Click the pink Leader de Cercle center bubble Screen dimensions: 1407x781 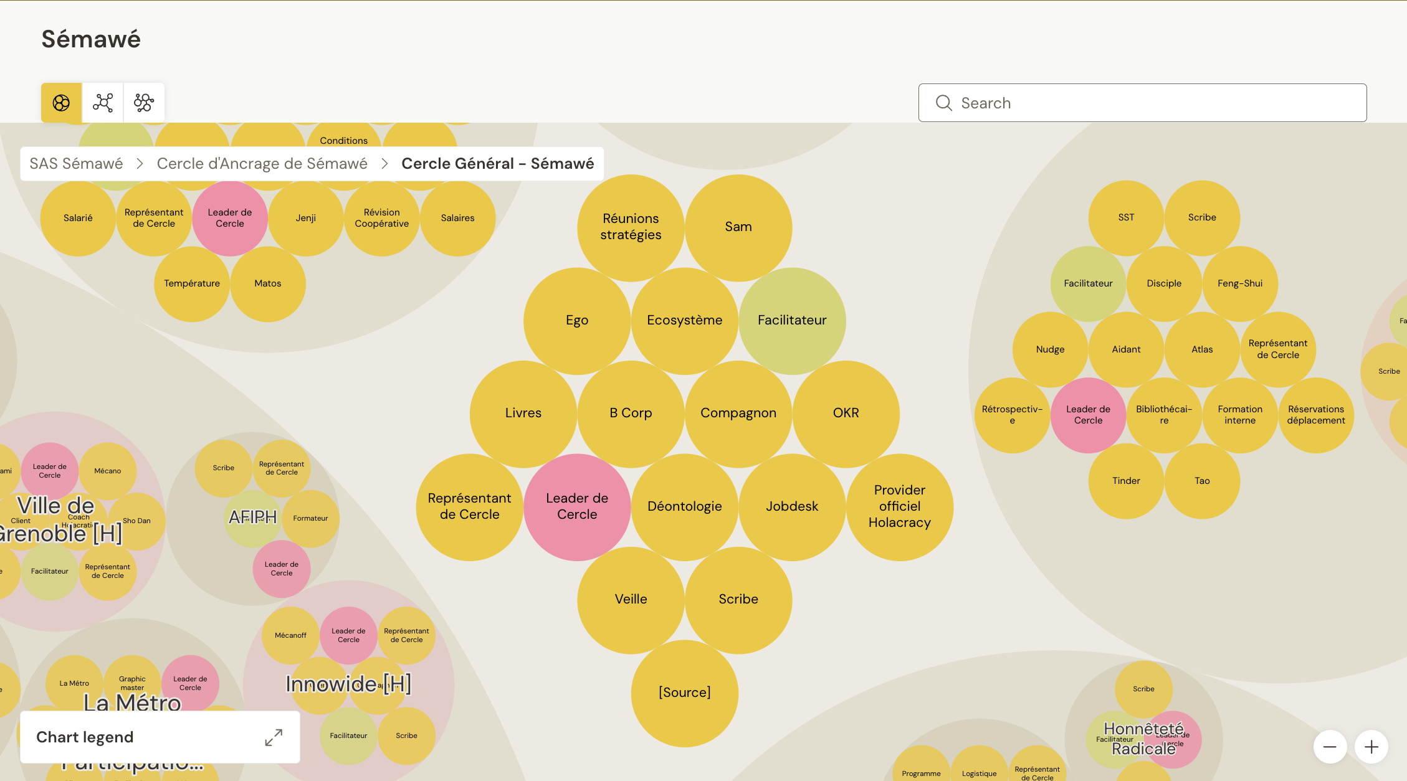coord(577,506)
